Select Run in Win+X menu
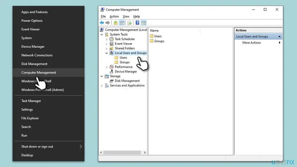297x167 pixels. (48, 135)
